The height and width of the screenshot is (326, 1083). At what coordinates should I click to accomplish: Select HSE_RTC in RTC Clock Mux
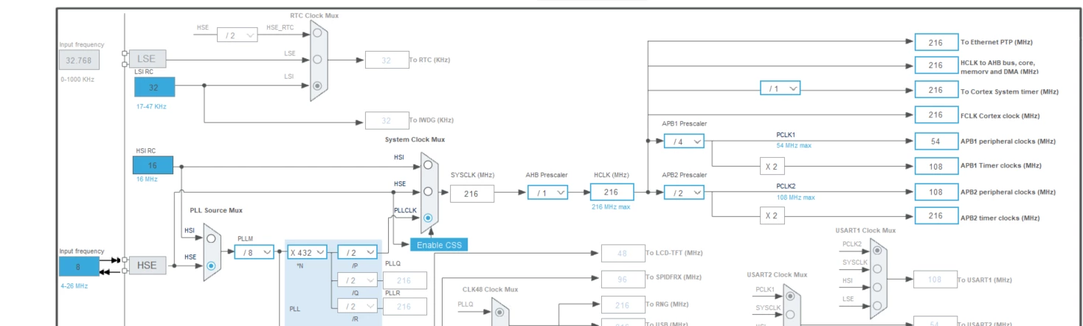coord(317,33)
